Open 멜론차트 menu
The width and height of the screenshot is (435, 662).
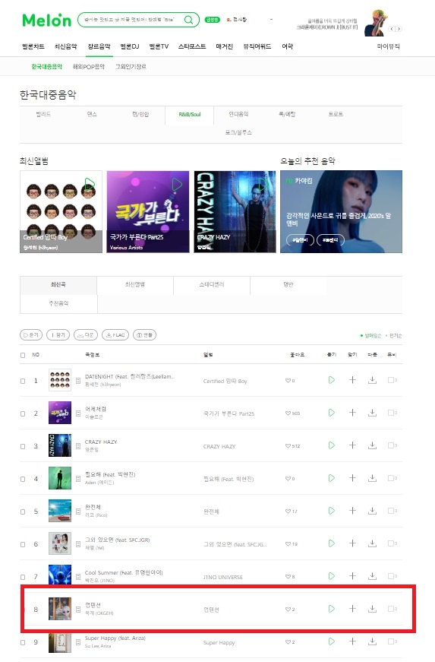coord(33,46)
